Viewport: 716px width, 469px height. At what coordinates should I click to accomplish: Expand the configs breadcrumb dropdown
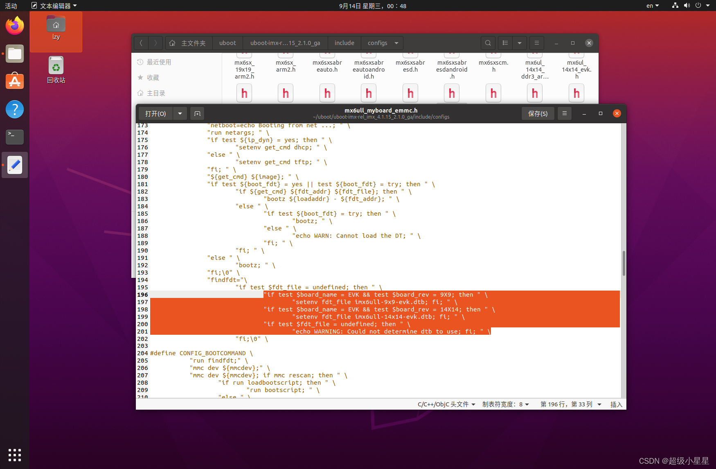tap(396, 43)
